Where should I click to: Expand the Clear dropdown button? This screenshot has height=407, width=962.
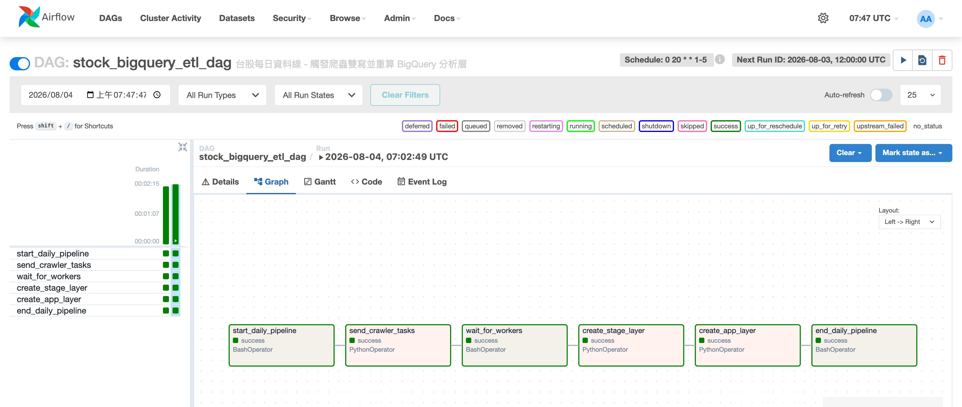point(850,153)
